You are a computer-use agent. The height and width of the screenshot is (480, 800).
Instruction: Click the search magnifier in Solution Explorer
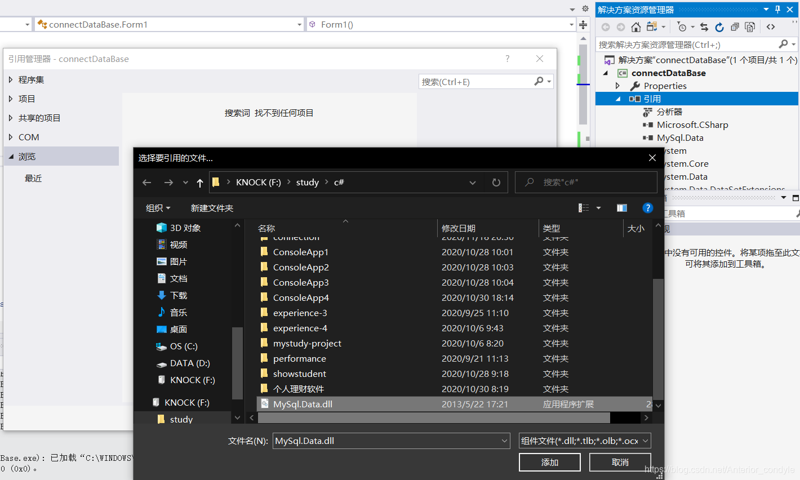point(783,44)
